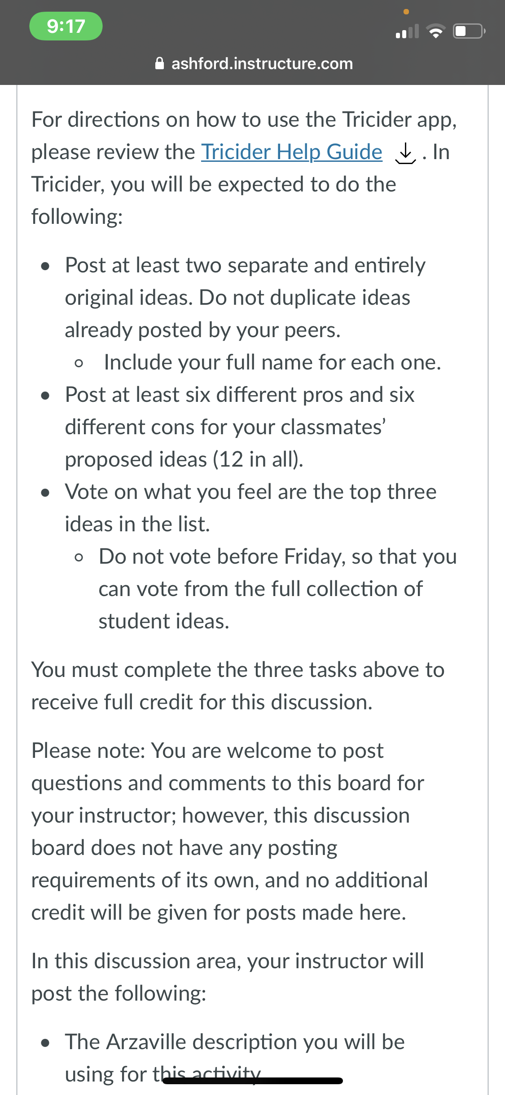Tap the Wi-Fi status icon
Screen dimensions: 505x1095
435,31
